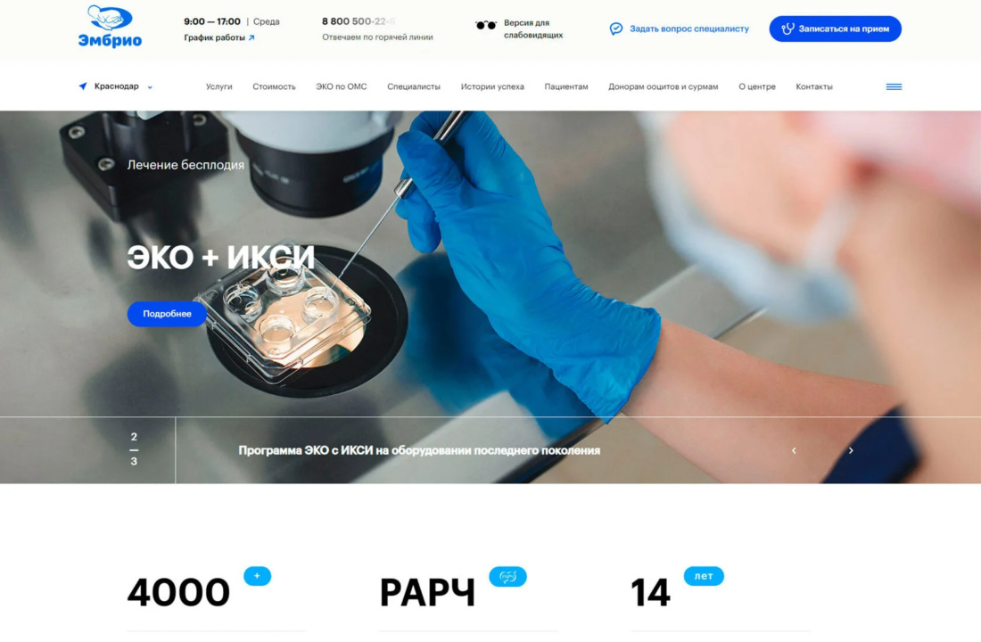The width and height of the screenshot is (981, 642).
Task: Click slide caption Программа ЭКО с ИКСИ
Action: (419, 450)
